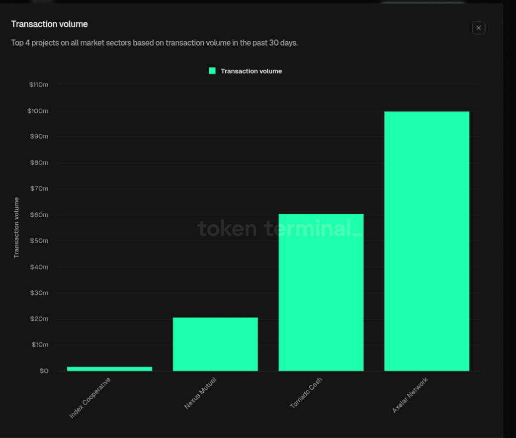Click the Top 4 projects description text
Screen dimensions: 516x438
[154, 43]
